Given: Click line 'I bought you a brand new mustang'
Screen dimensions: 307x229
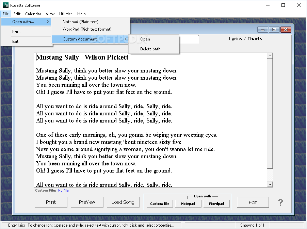Looking at the screenshot, I should [x=109, y=142].
